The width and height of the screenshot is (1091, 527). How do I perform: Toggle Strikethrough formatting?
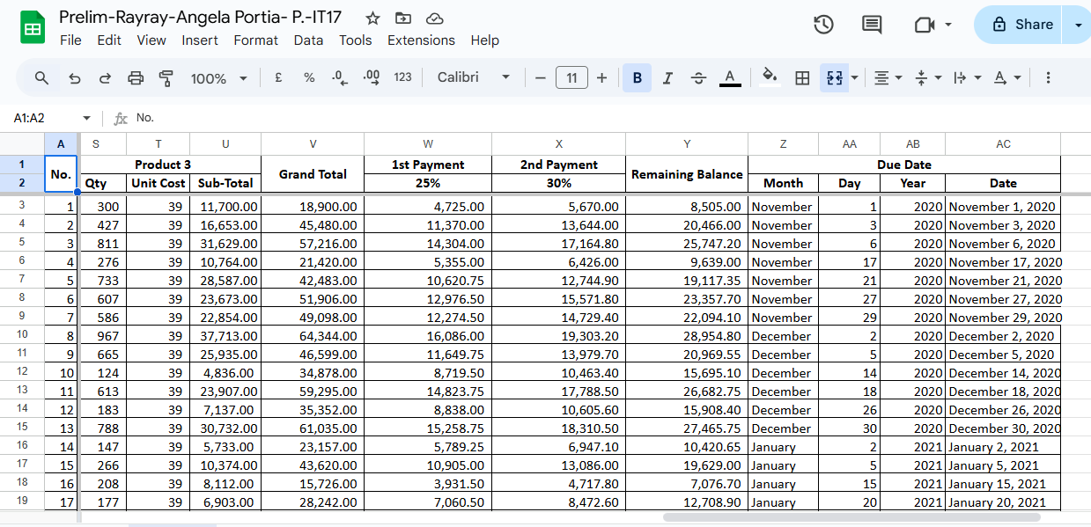coord(698,78)
